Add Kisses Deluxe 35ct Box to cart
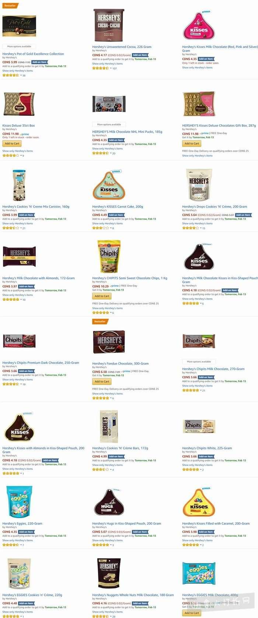 pyautogui.click(x=12, y=143)
